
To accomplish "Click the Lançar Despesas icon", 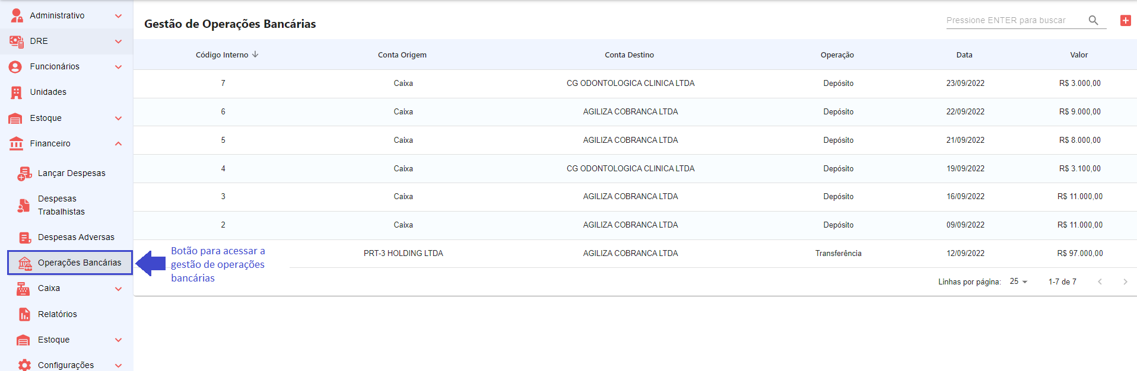I will [x=24, y=174].
